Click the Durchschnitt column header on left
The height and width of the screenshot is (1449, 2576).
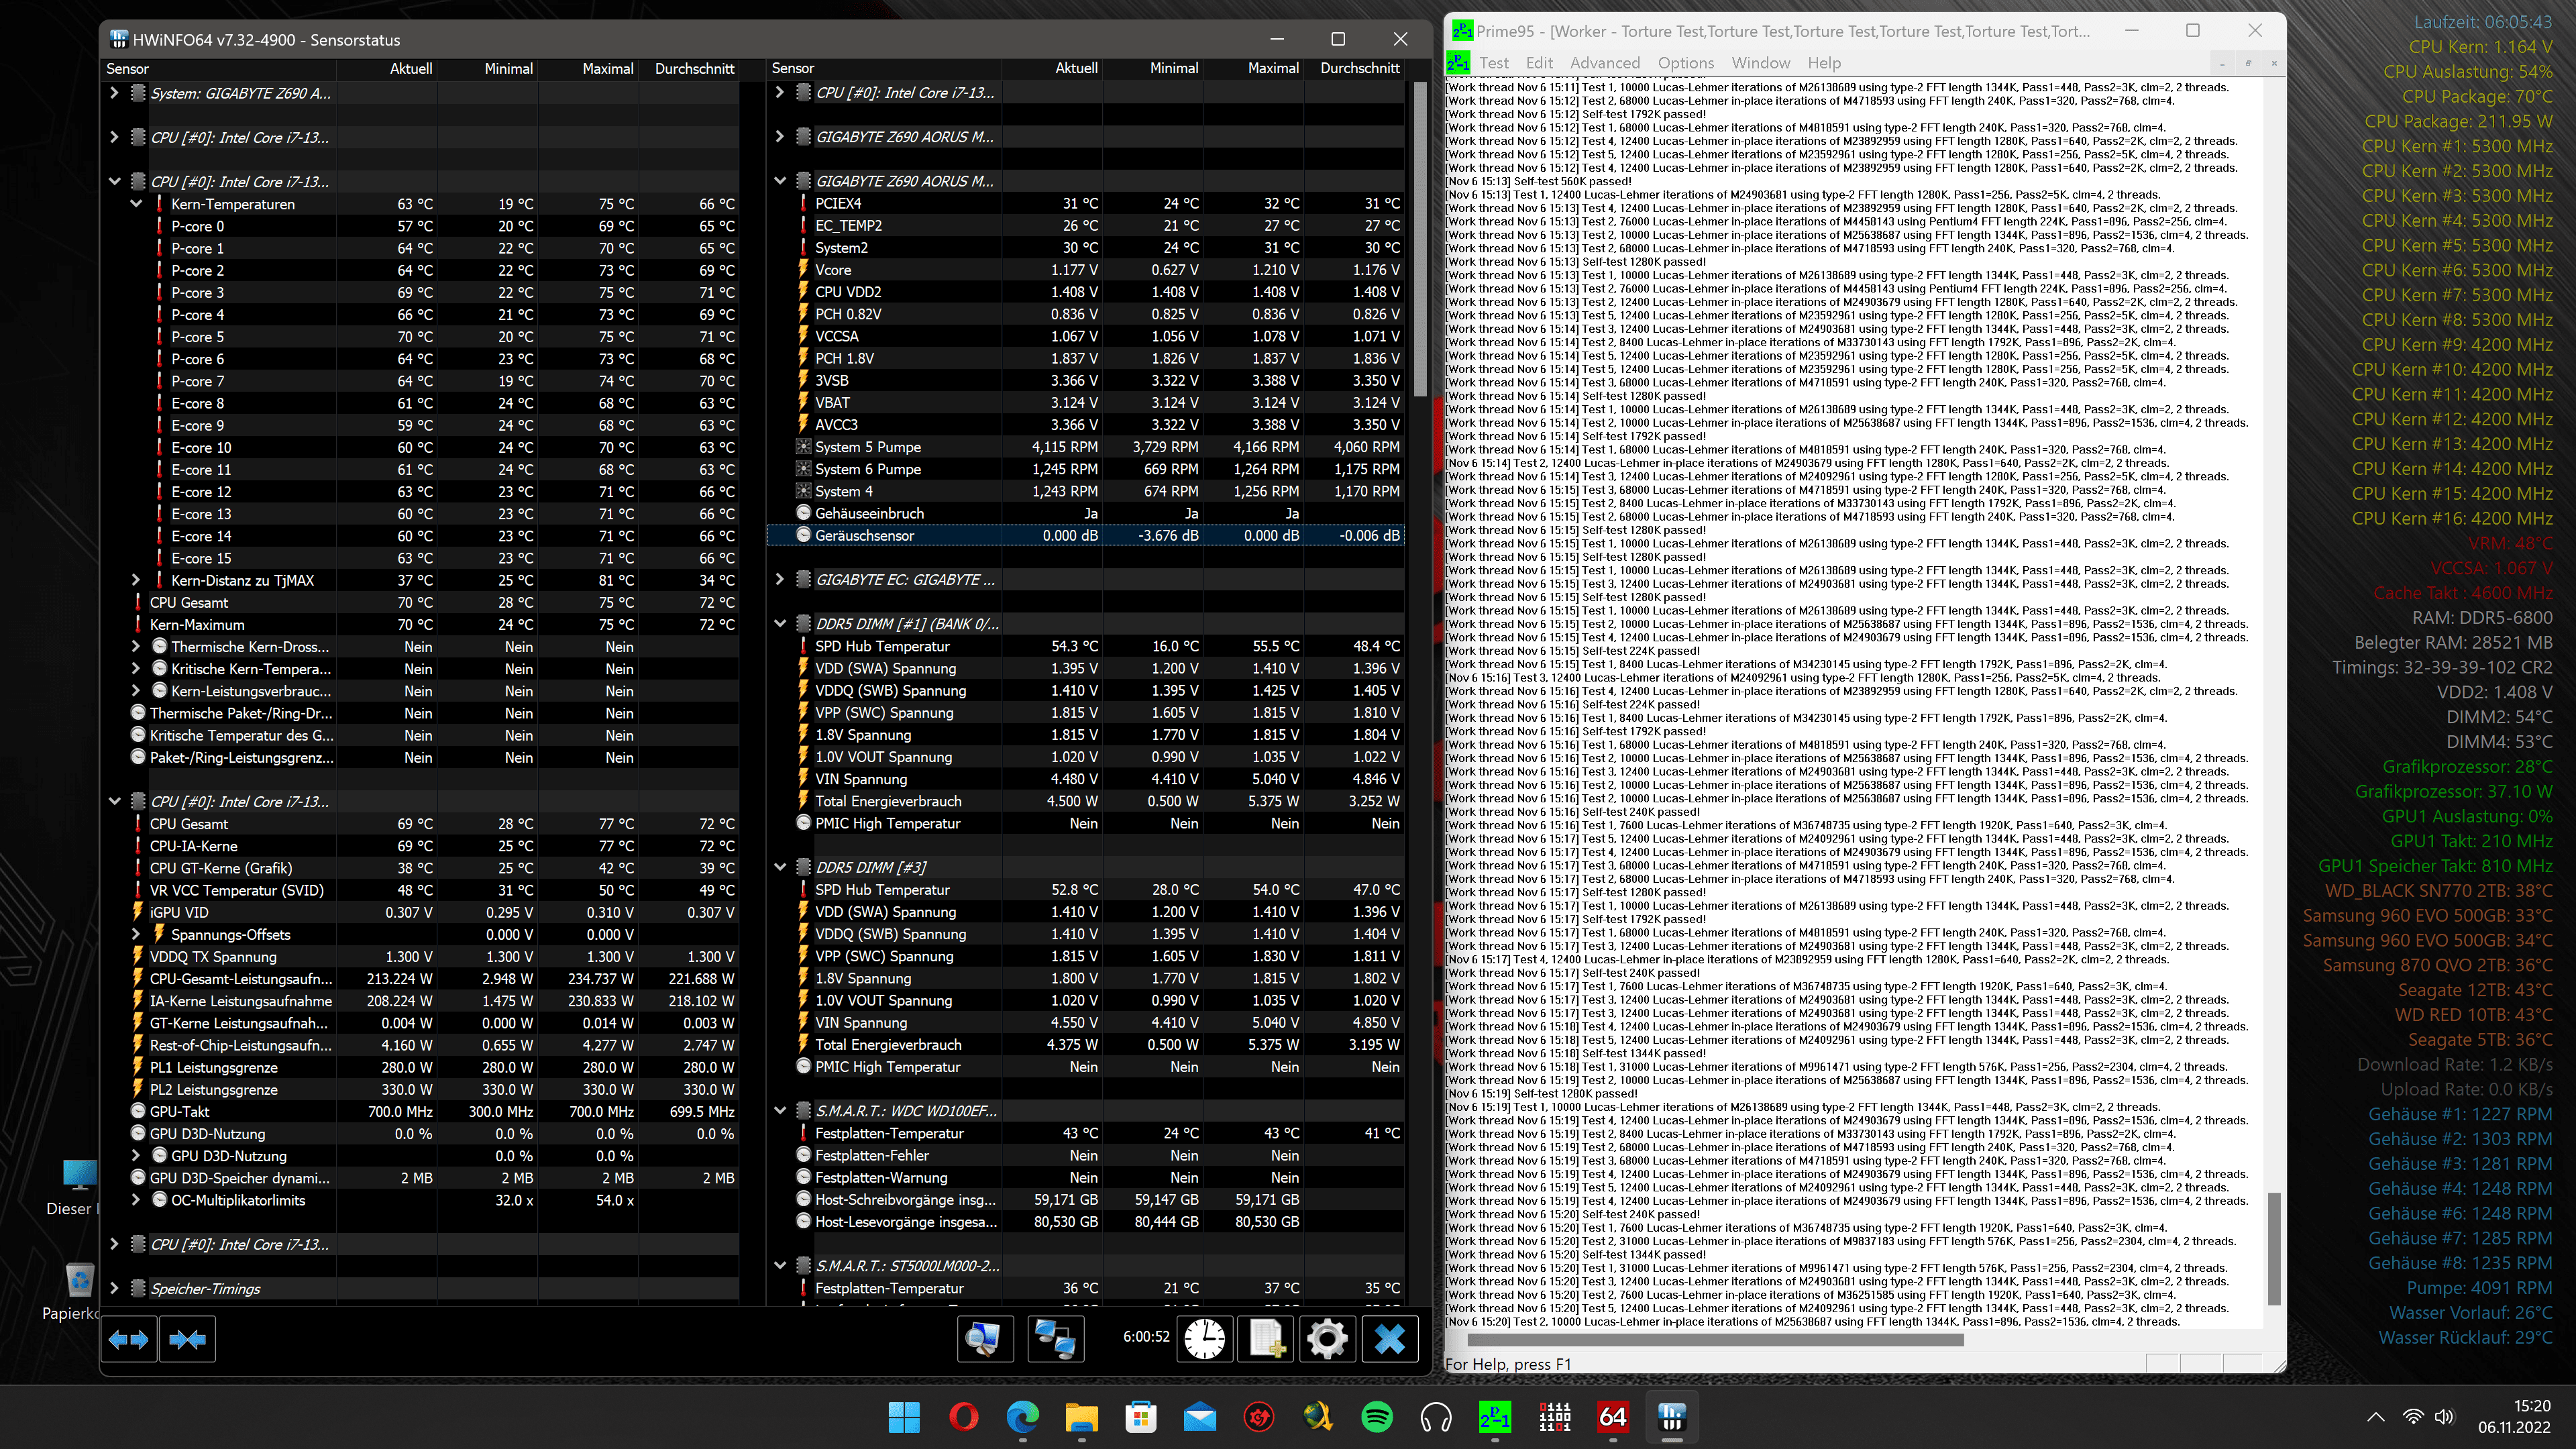(694, 68)
